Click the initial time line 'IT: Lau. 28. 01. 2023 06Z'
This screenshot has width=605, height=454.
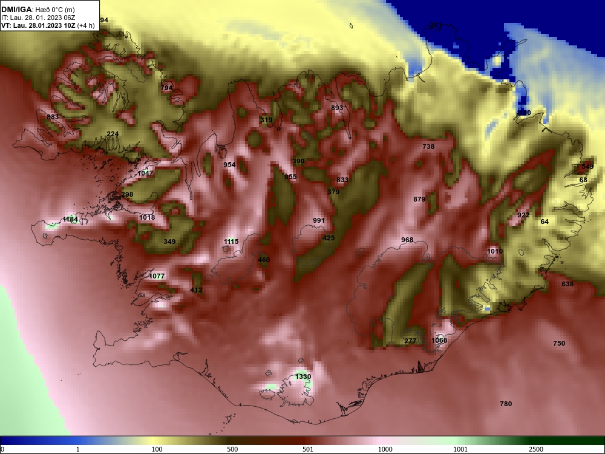tap(38, 18)
